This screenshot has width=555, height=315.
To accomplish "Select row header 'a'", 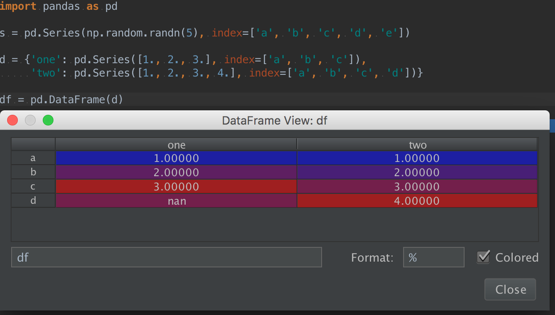I will (x=33, y=158).
